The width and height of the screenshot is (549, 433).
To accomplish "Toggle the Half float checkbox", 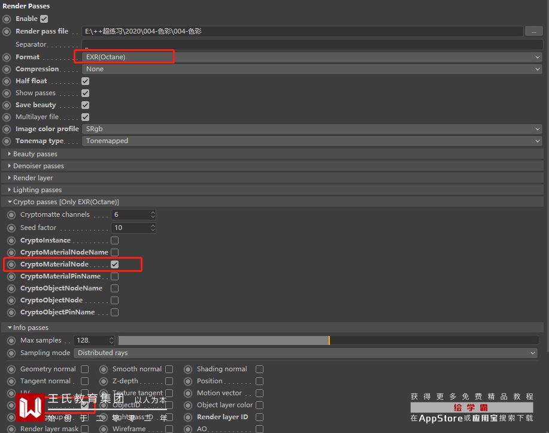I will [86, 81].
